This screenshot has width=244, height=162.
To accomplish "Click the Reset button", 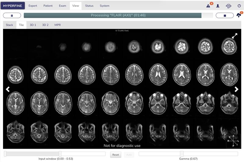I will pyautogui.click(x=116, y=155).
